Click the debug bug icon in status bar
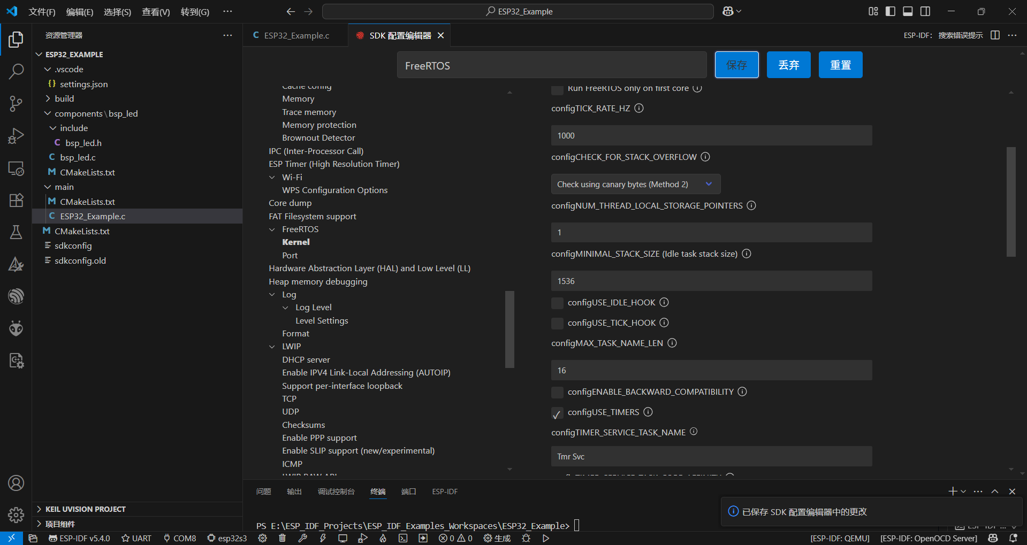Screen dimensions: 1027x545 tap(526, 538)
